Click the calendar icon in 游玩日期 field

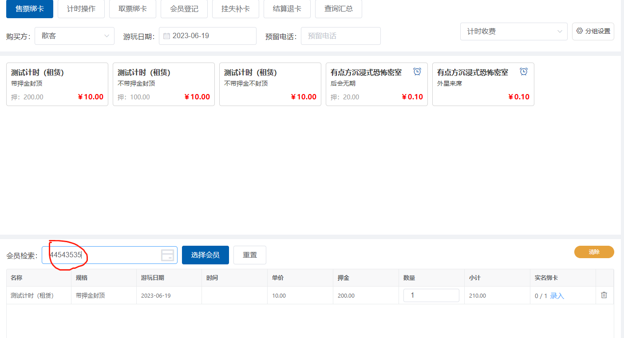click(x=167, y=36)
